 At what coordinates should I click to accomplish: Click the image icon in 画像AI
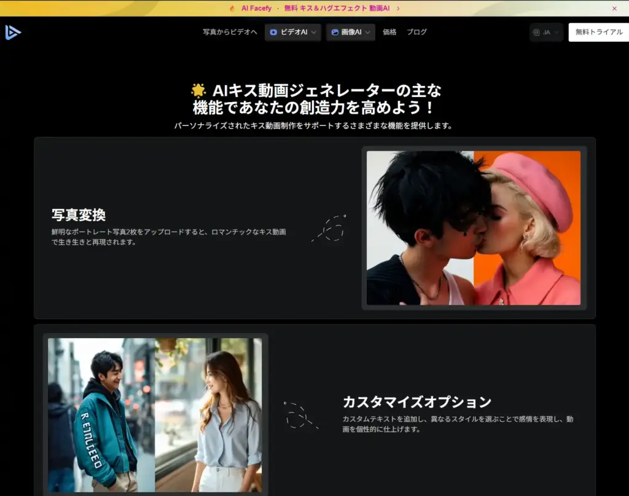click(335, 32)
